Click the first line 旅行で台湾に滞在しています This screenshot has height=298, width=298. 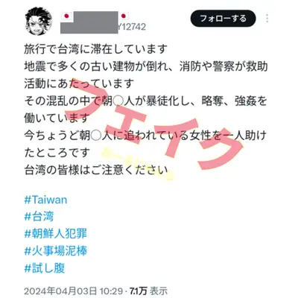[96, 49]
